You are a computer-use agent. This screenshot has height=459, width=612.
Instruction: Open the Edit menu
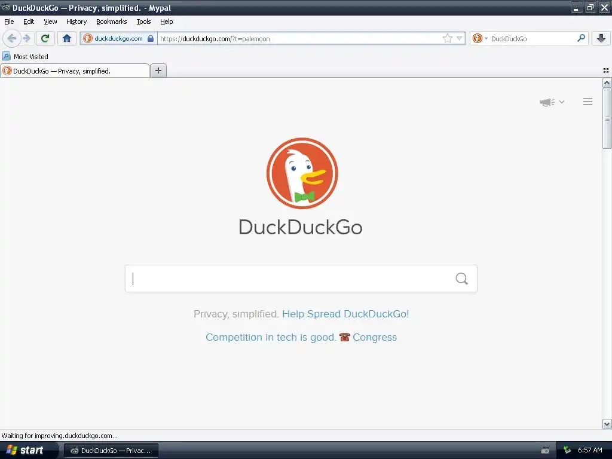(x=29, y=22)
